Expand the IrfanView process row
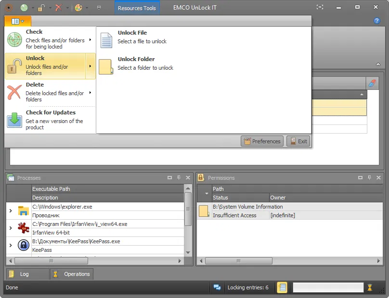This screenshot has height=298, width=389. pos(11,228)
